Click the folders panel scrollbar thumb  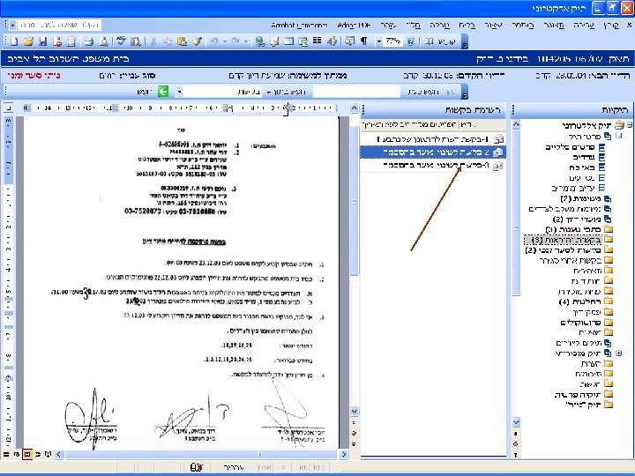point(516,212)
